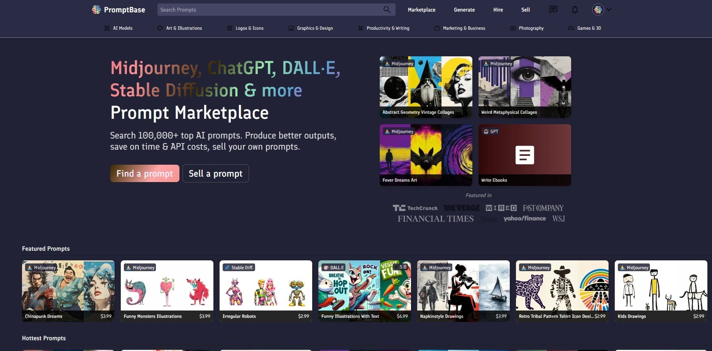Select the AI Models category icon
712x351 pixels.
[x=106, y=28]
